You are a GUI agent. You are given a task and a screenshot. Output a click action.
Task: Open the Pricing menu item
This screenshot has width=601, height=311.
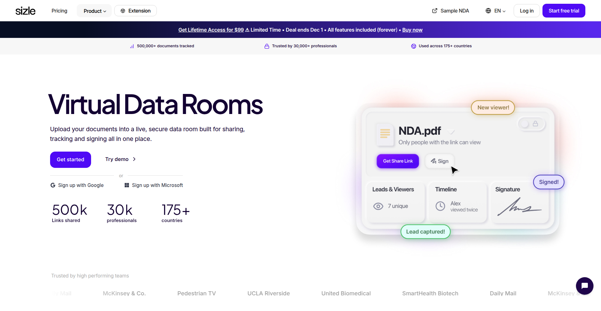[59, 11]
